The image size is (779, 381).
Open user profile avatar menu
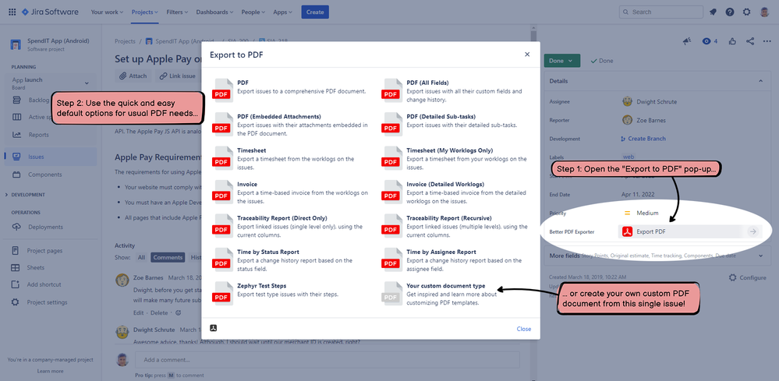[x=765, y=12]
